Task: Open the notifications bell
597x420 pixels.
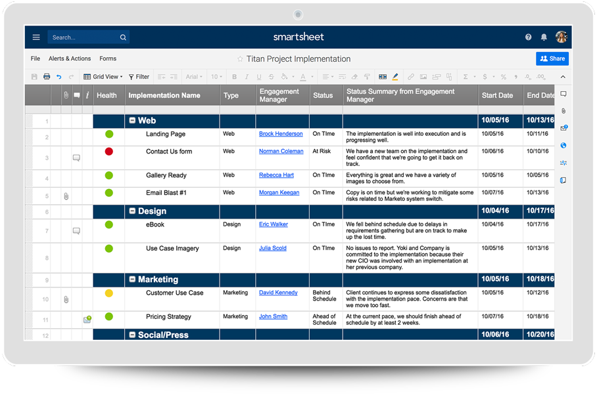Action: click(544, 37)
